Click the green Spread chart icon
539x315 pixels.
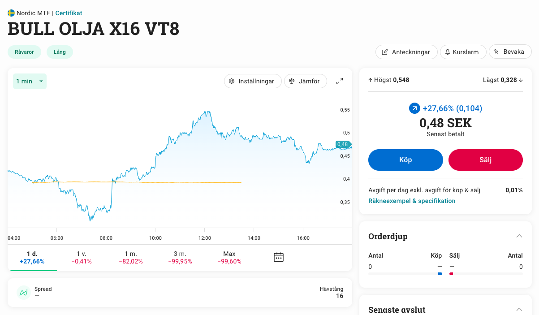point(23,293)
